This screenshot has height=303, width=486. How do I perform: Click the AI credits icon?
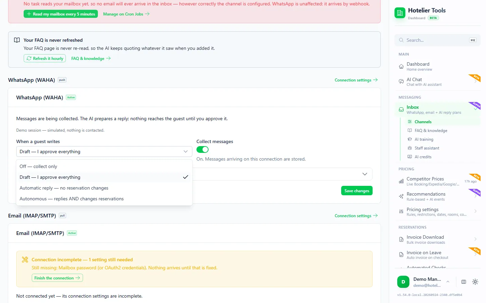coord(410,157)
